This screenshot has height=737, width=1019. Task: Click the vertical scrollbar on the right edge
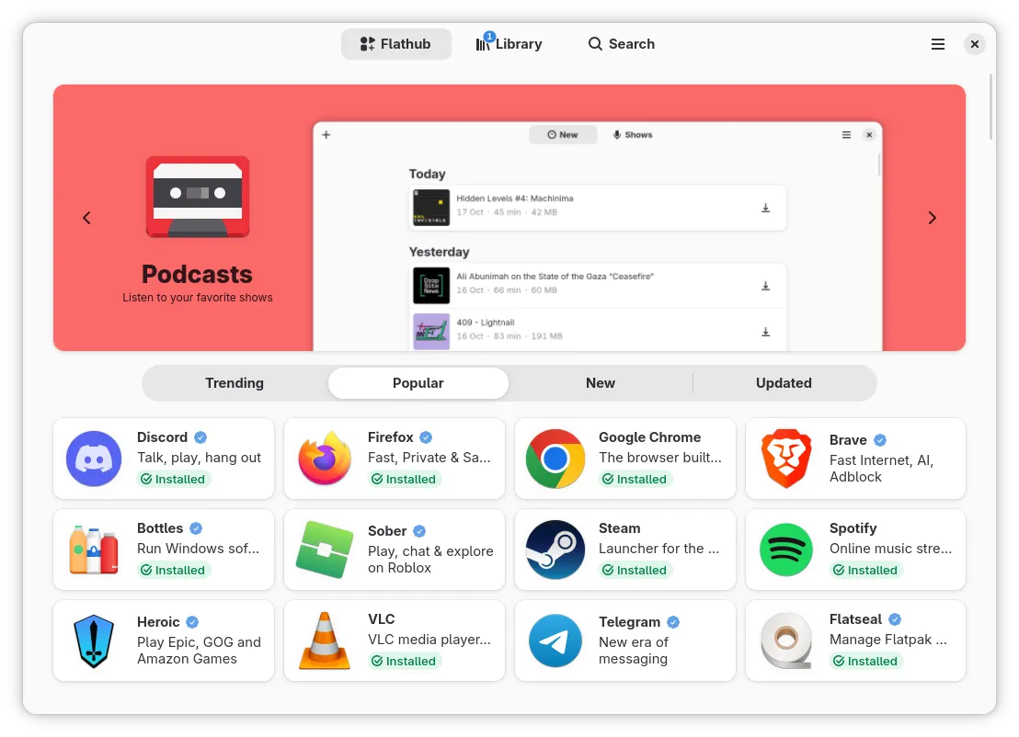(990, 106)
